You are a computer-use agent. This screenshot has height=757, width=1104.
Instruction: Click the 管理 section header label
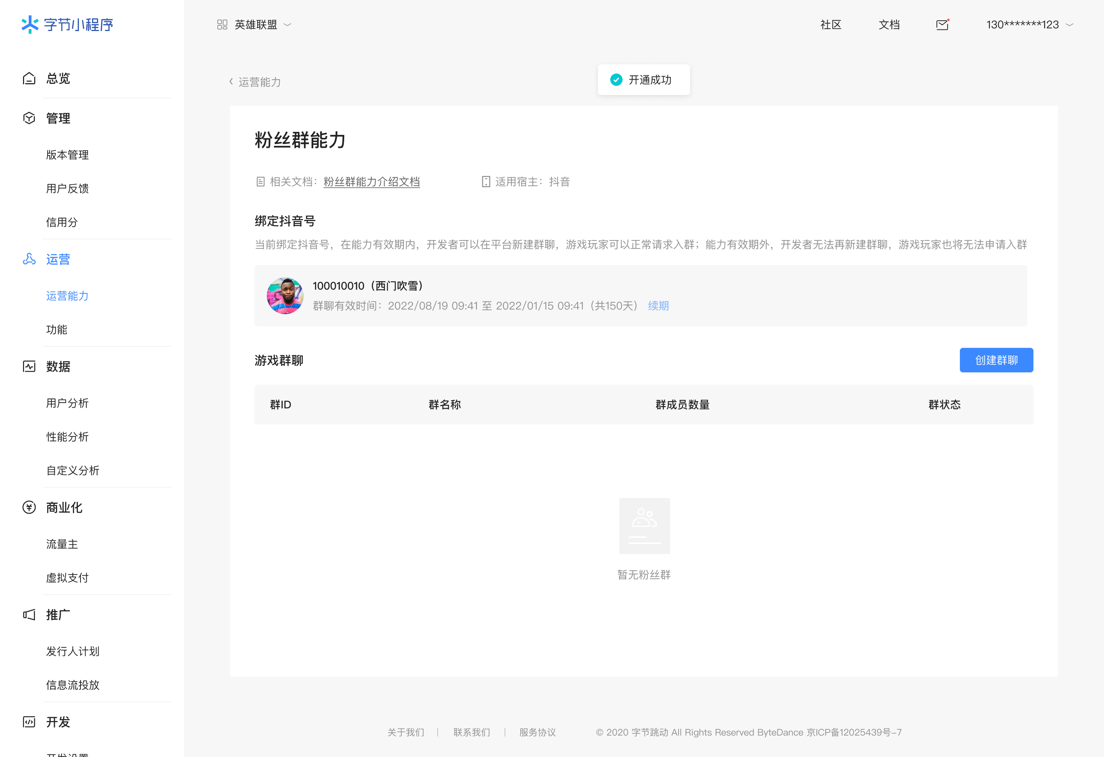(x=58, y=118)
